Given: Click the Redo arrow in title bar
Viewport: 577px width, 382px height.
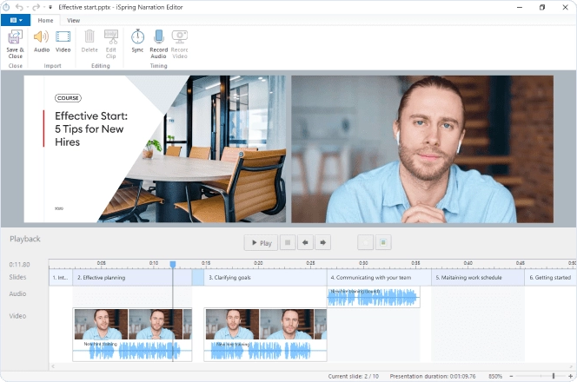Looking at the screenshot, I should point(35,7).
